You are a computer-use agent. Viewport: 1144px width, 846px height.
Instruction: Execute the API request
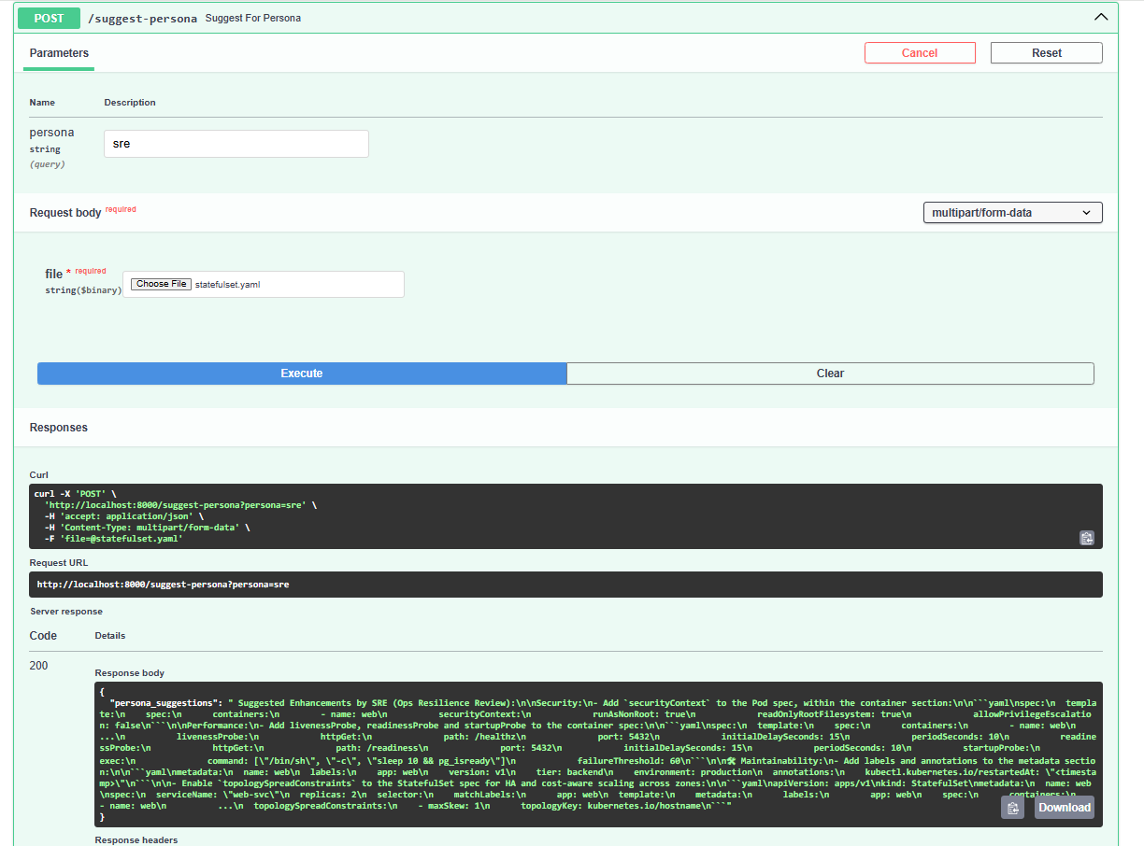point(302,374)
